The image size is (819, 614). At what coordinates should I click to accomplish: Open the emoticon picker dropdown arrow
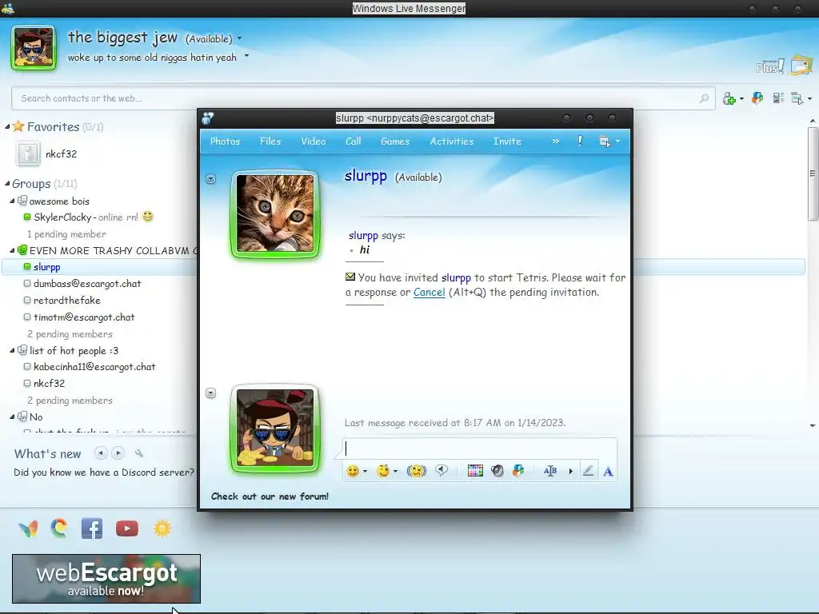pyautogui.click(x=365, y=472)
